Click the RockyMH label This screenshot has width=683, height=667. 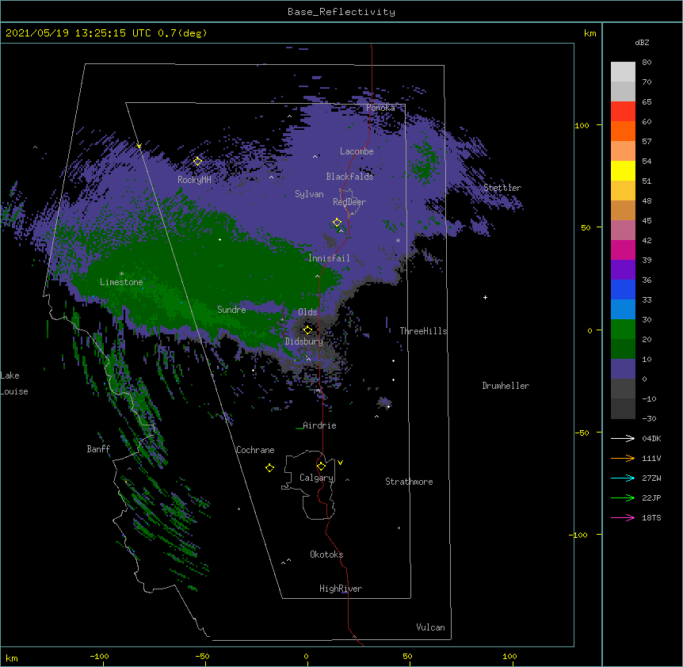pos(194,180)
